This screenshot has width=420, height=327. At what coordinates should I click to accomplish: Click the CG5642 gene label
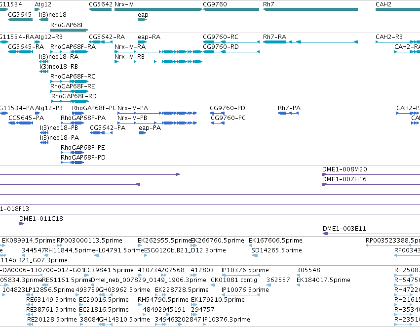(x=101, y=4)
